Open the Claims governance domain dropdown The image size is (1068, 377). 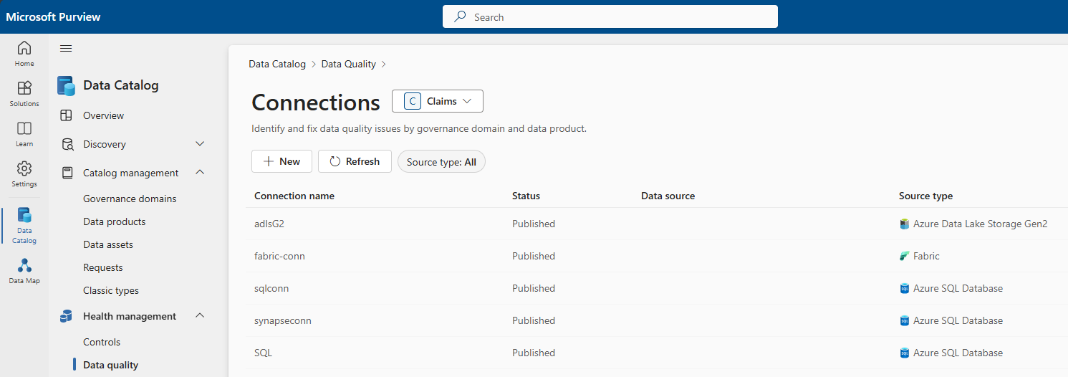pos(438,101)
